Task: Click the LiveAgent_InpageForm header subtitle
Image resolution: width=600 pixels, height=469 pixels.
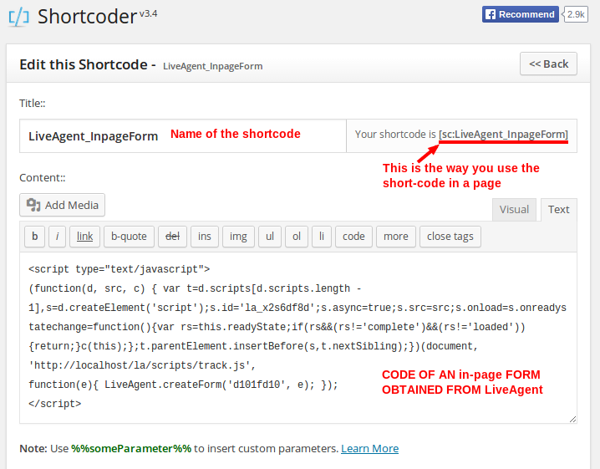Action: [x=213, y=66]
